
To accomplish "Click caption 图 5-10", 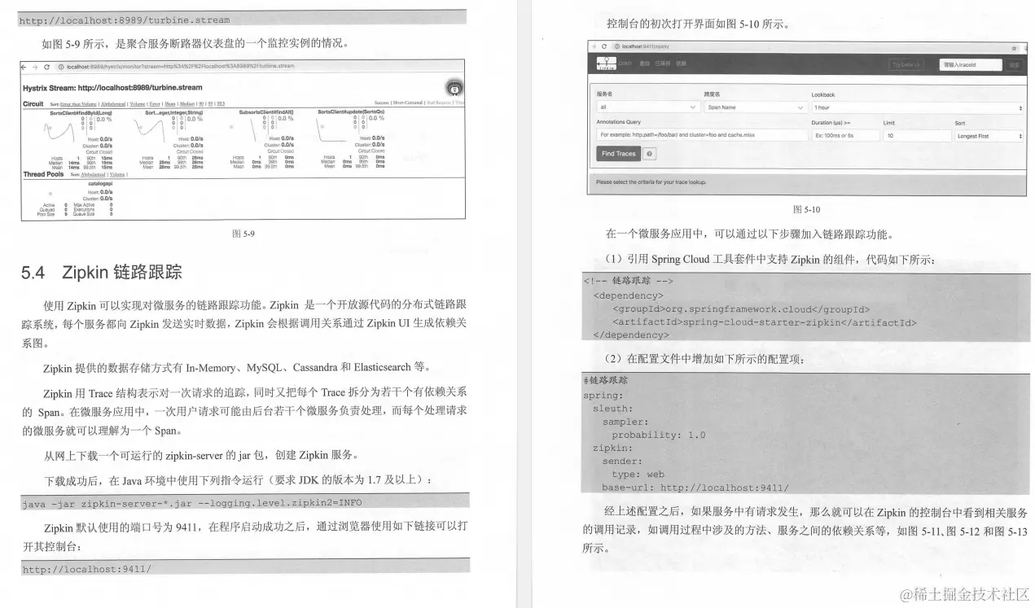I will tap(806, 209).
